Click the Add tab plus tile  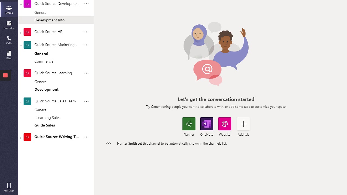pos(243,124)
